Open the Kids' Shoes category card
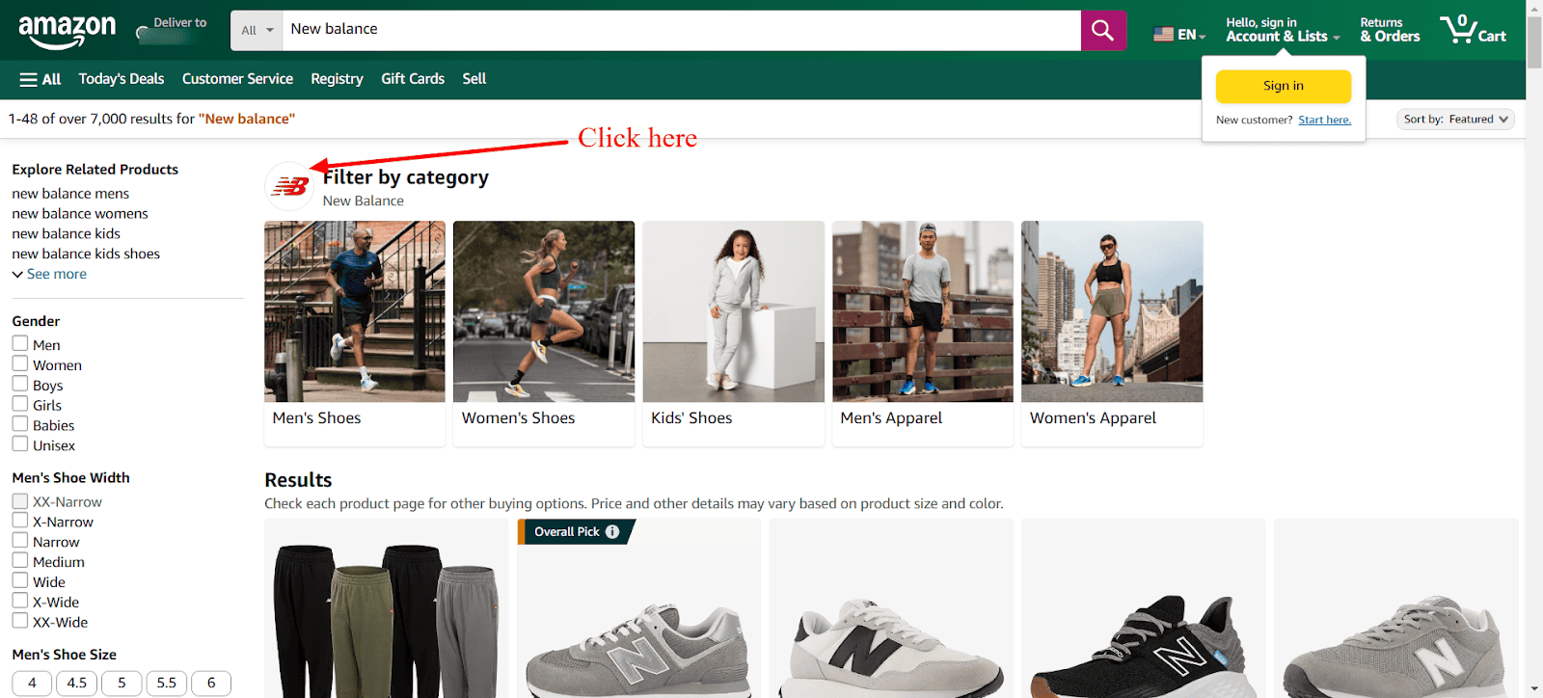Viewport: 1543px width, 698px height. tap(734, 334)
